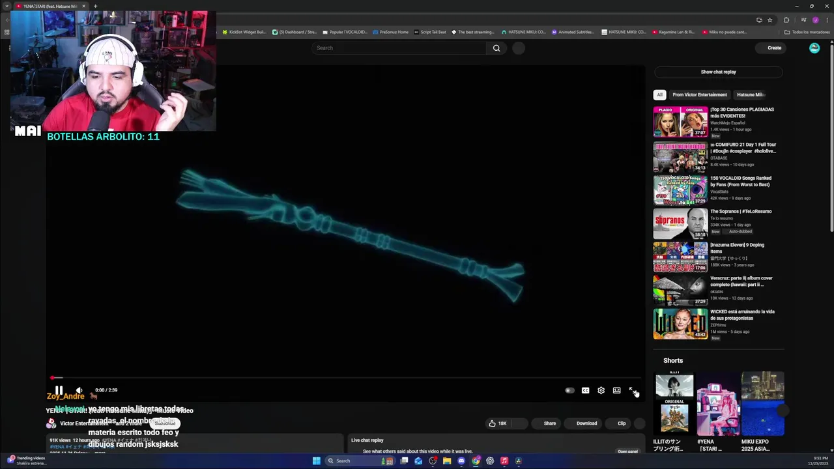Open the Chrome profile avatar in the toolbar
Image resolution: width=834 pixels, height=469 pixels.
(x=815, y=20)
